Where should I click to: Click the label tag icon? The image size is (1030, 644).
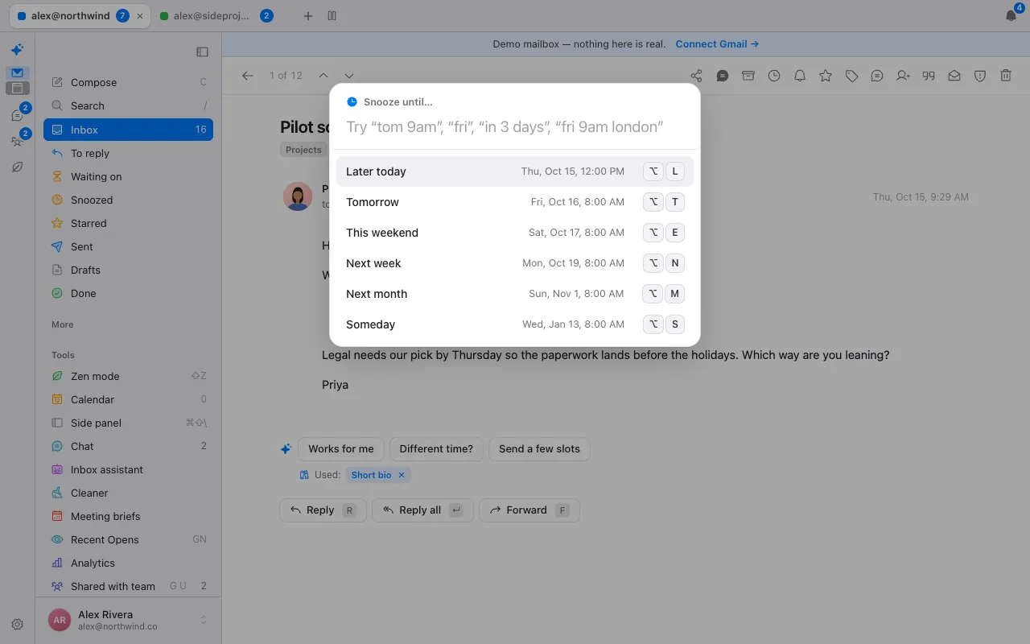(x=851, y=76)
